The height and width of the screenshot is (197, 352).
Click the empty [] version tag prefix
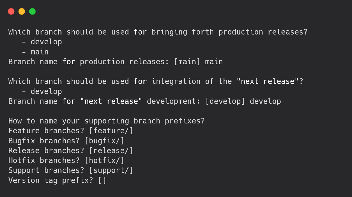(x=102, y=181)
